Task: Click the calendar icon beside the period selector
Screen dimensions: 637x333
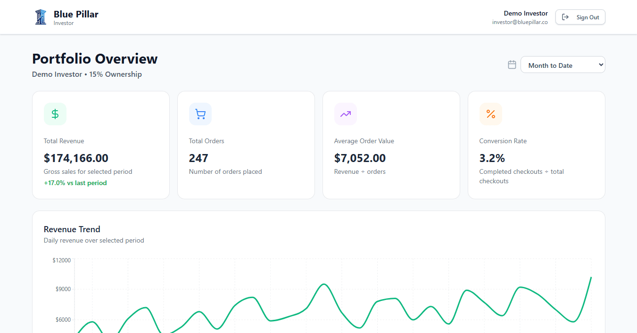Action: click(512, 65)
